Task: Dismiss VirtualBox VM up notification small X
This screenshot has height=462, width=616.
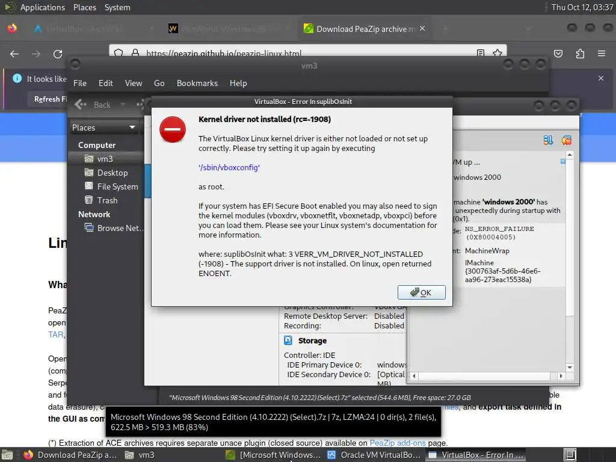Action: tap(562, 161)
